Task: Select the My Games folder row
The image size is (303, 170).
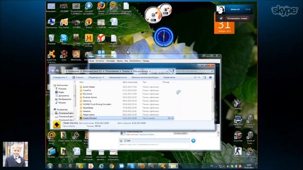Action: point(126,93)
